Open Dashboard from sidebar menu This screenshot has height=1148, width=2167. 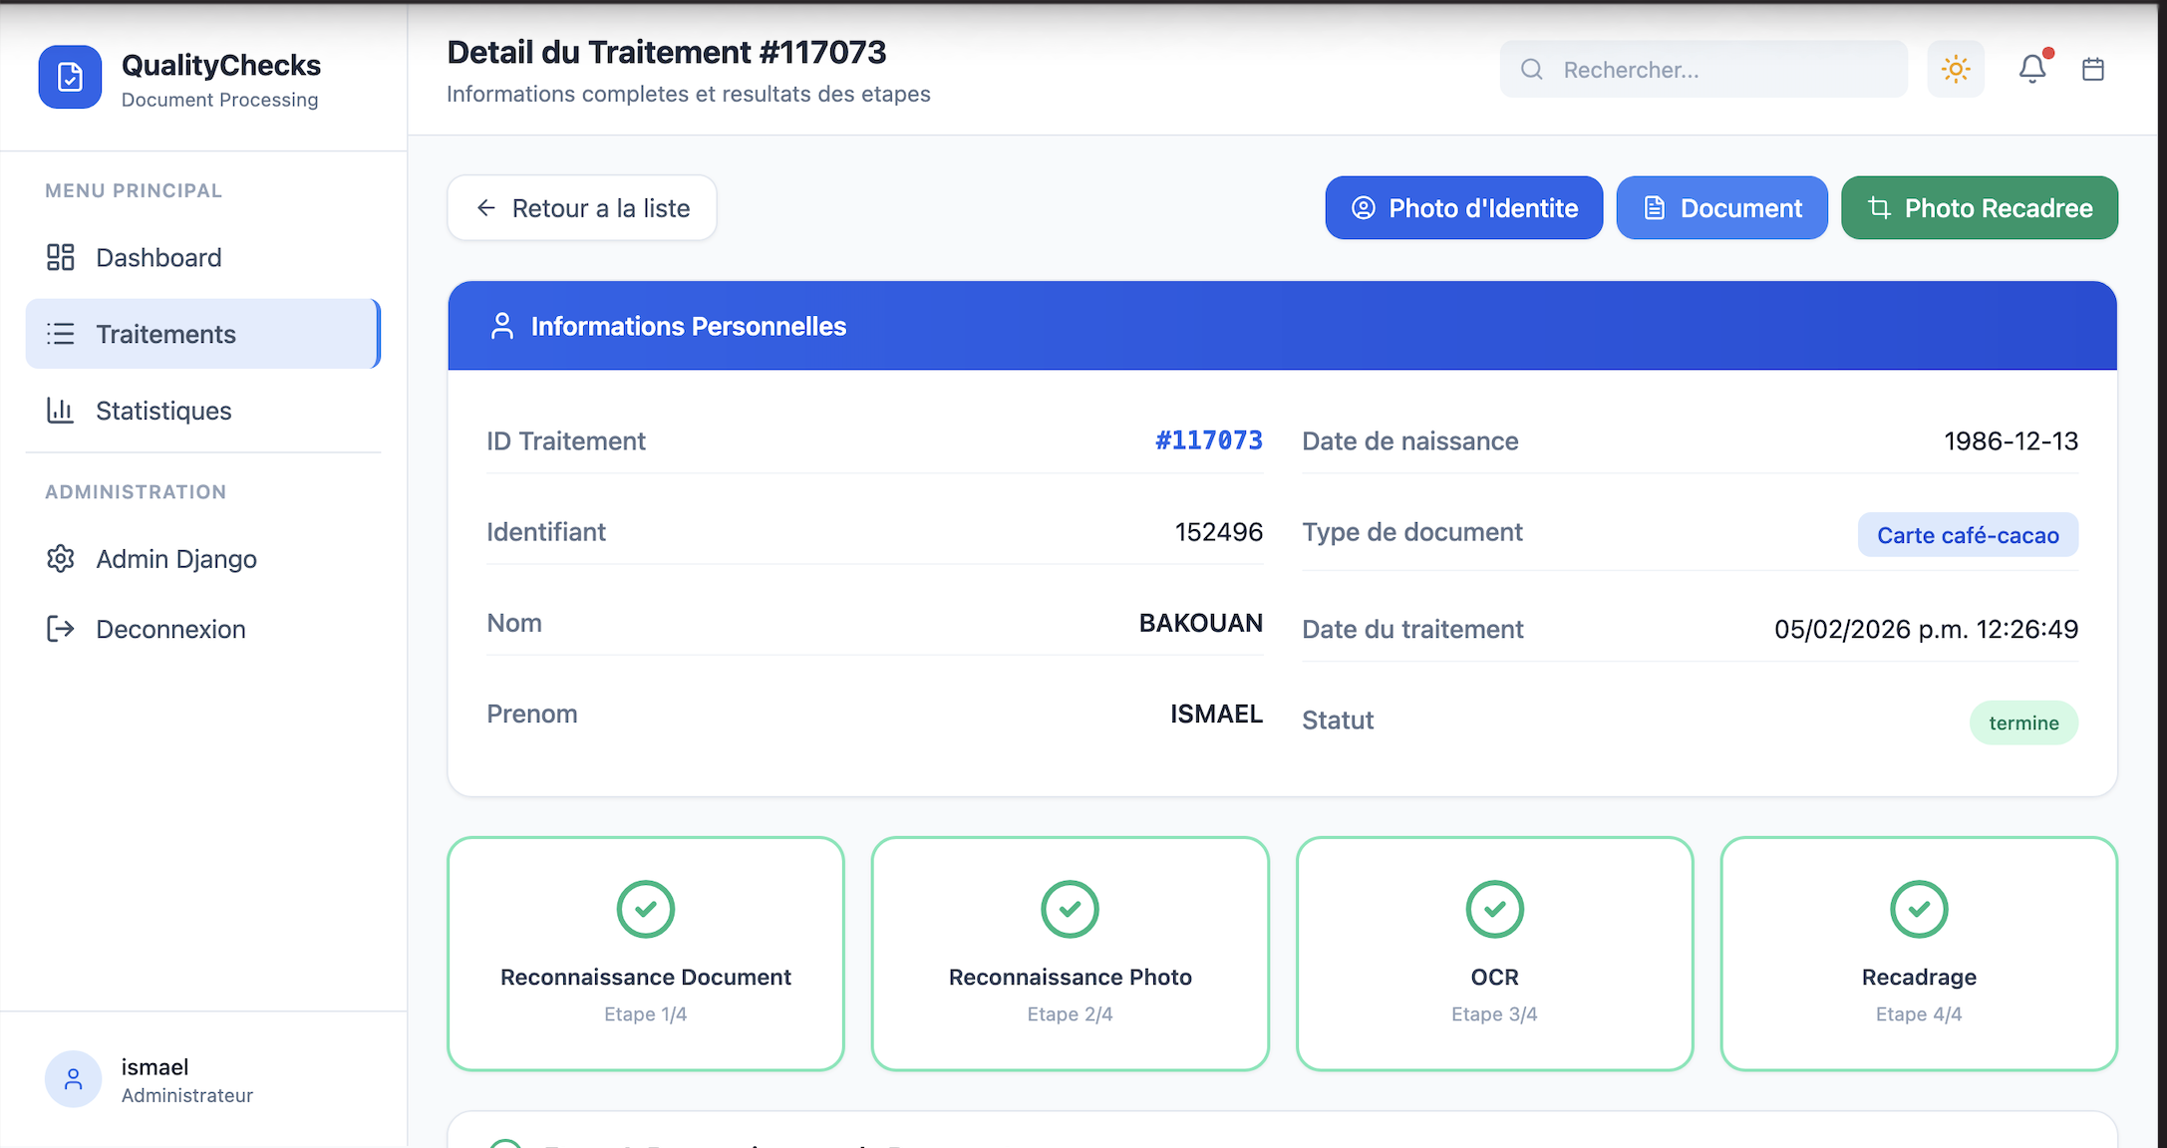pyautogui.click(x=159, y=258)
